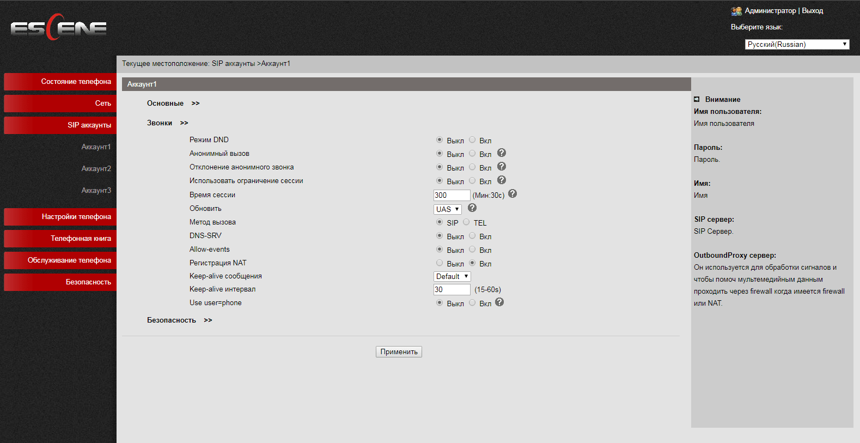Click help icon for Использовать ограничение сессии

tap(502, 180)
